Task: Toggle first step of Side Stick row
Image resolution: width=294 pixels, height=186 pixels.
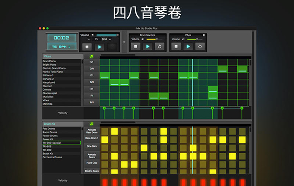Action: 105,148
